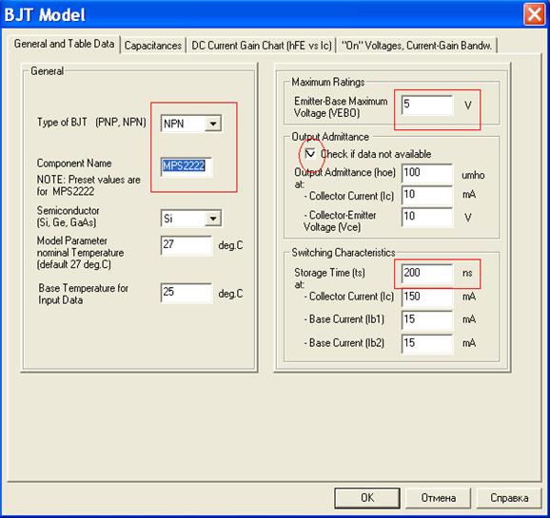Image resolution: width=550 pixels, height=518 pixels.
Task: Select the General and Table Data tab
Action: (x=64, y=44)
